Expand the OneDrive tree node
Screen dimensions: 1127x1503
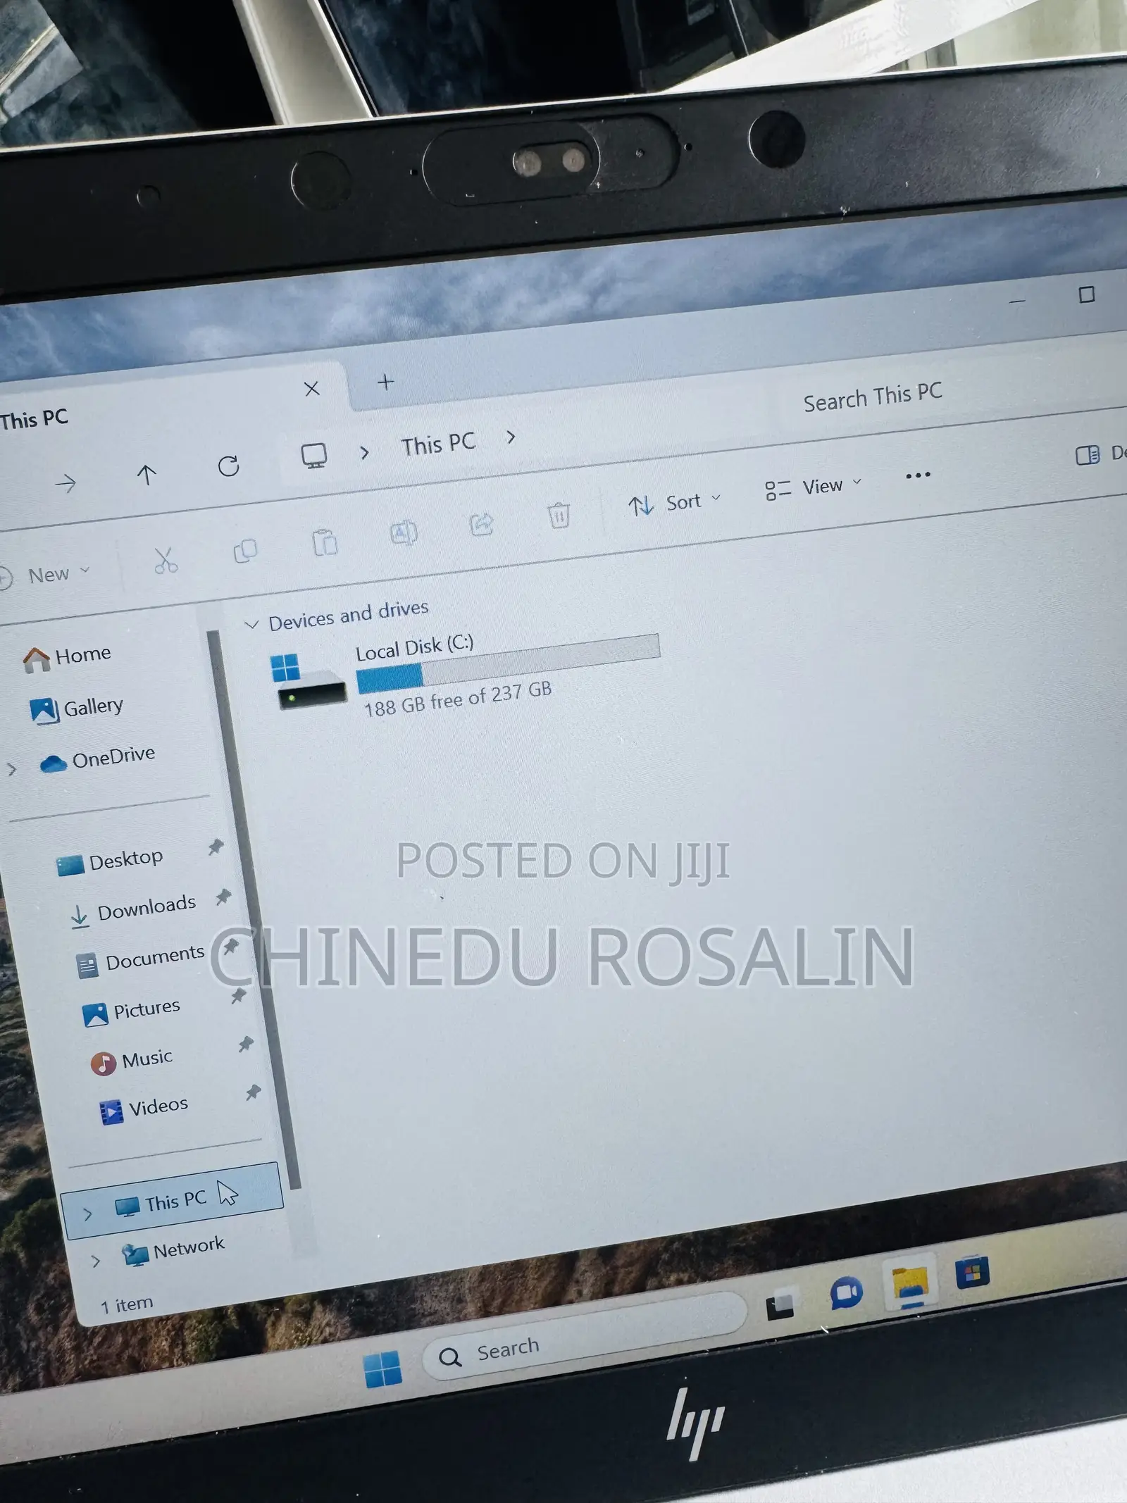tap(12, 769)
